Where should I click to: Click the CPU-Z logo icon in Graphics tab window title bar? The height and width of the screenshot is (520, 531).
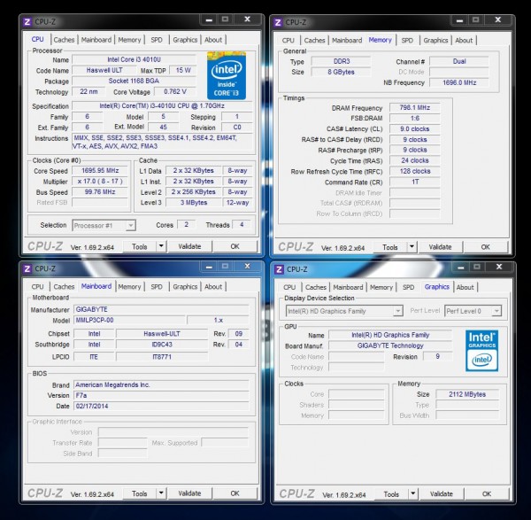(279, 269)
